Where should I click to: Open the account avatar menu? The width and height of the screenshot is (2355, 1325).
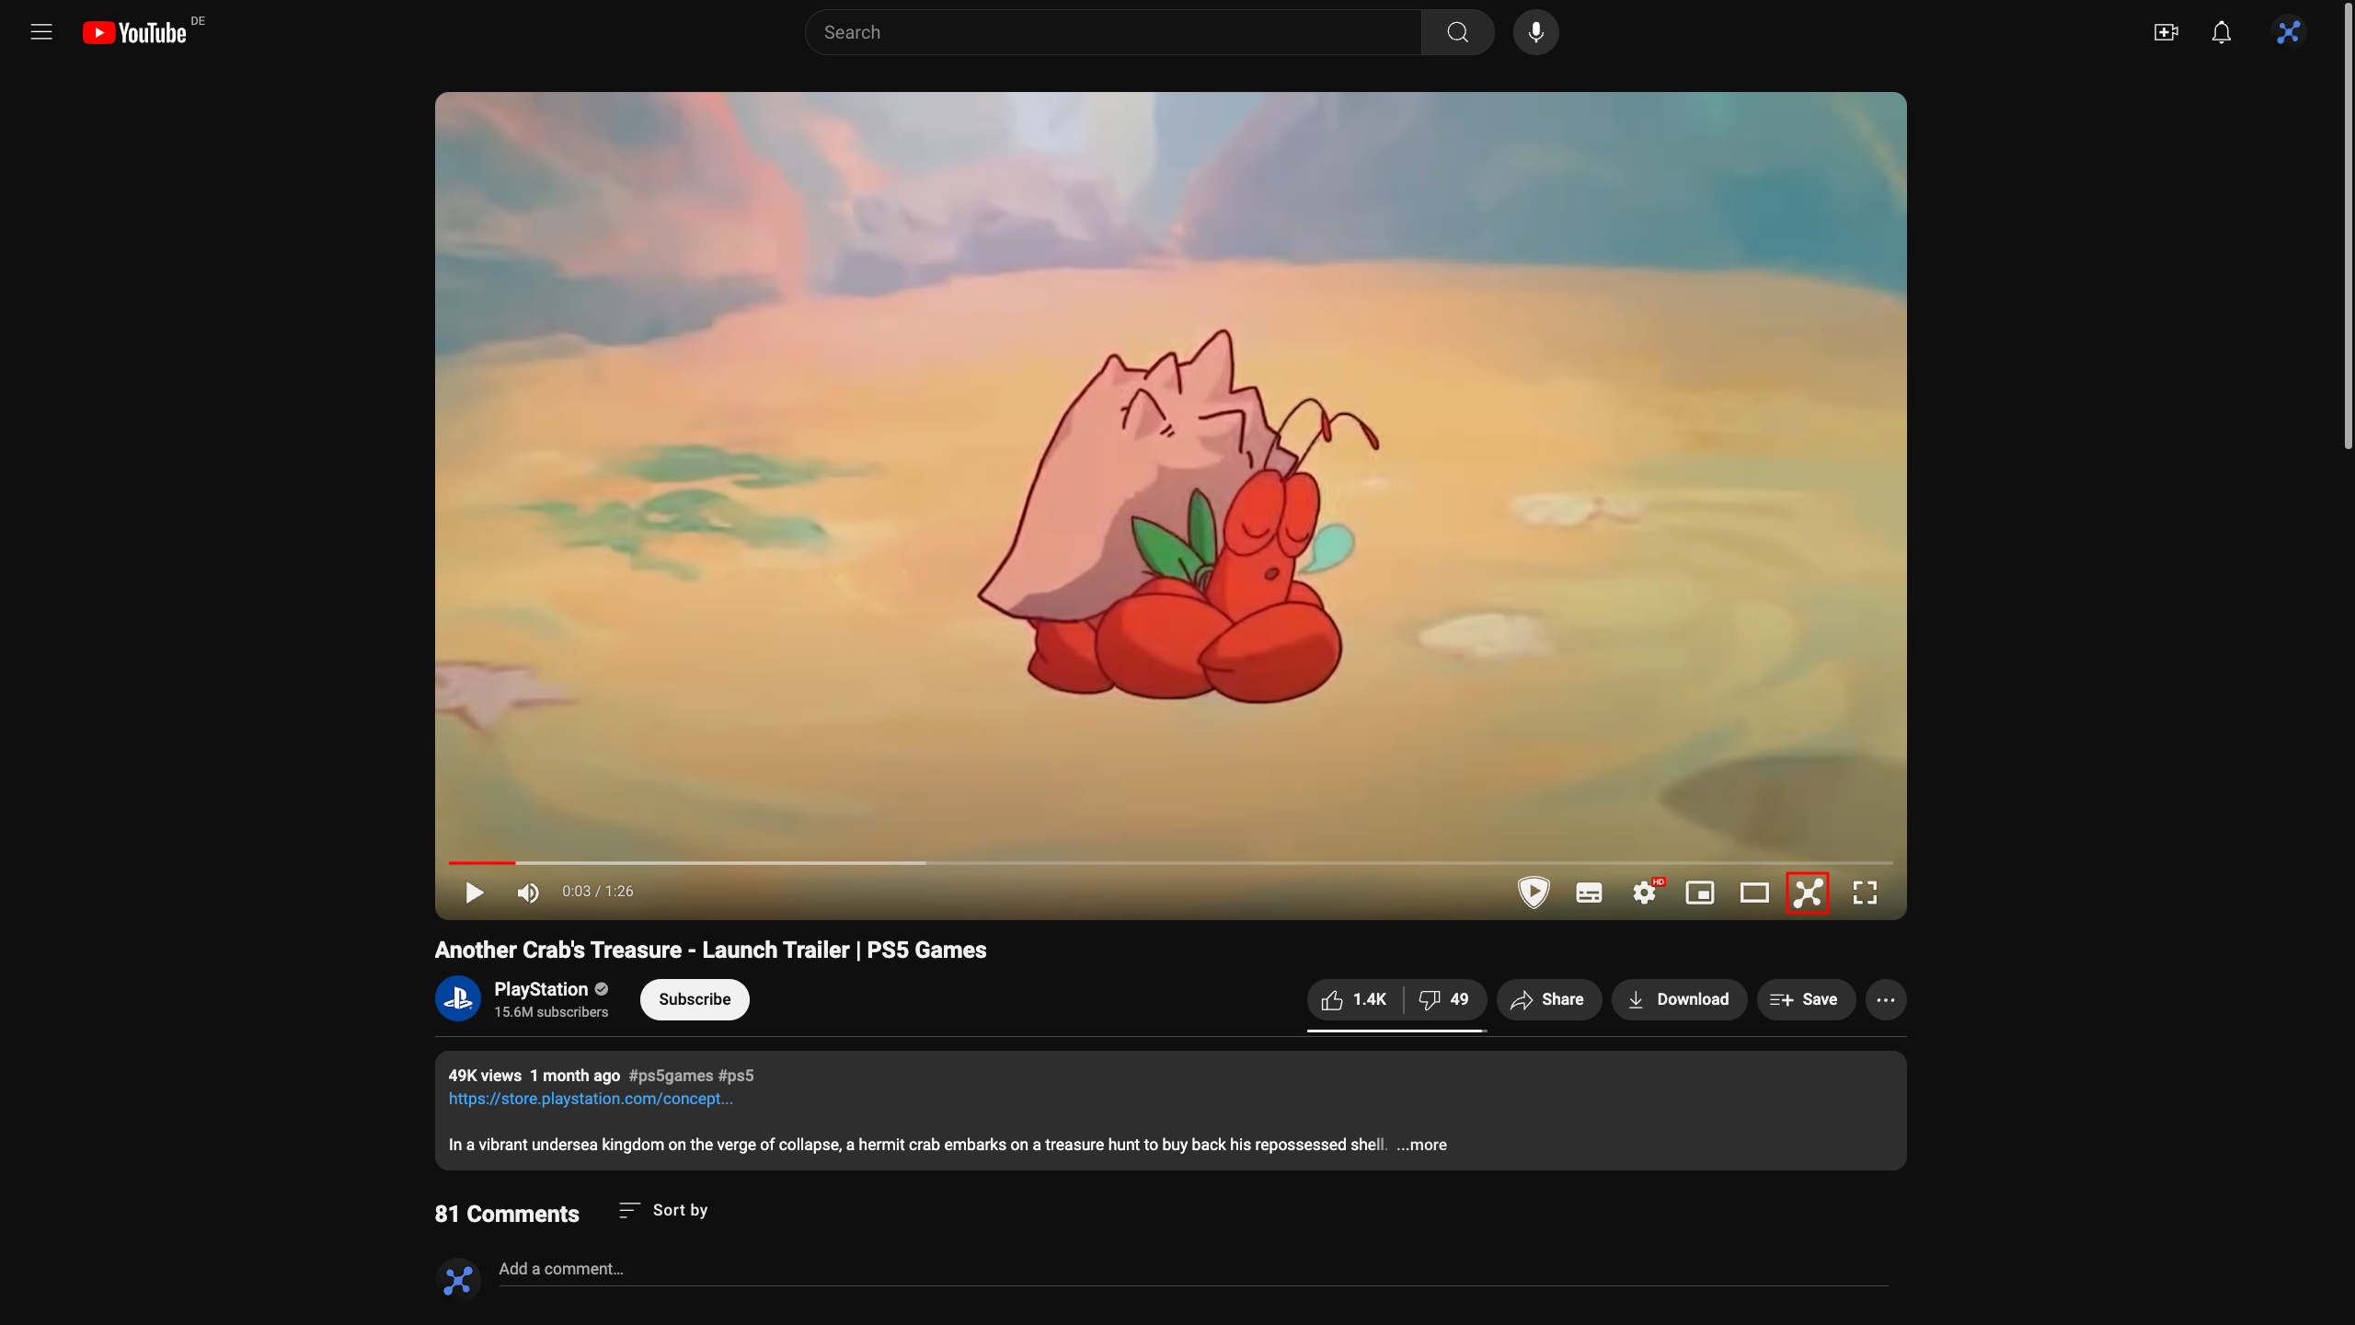pyautogui.click(x=2288, y=32)
